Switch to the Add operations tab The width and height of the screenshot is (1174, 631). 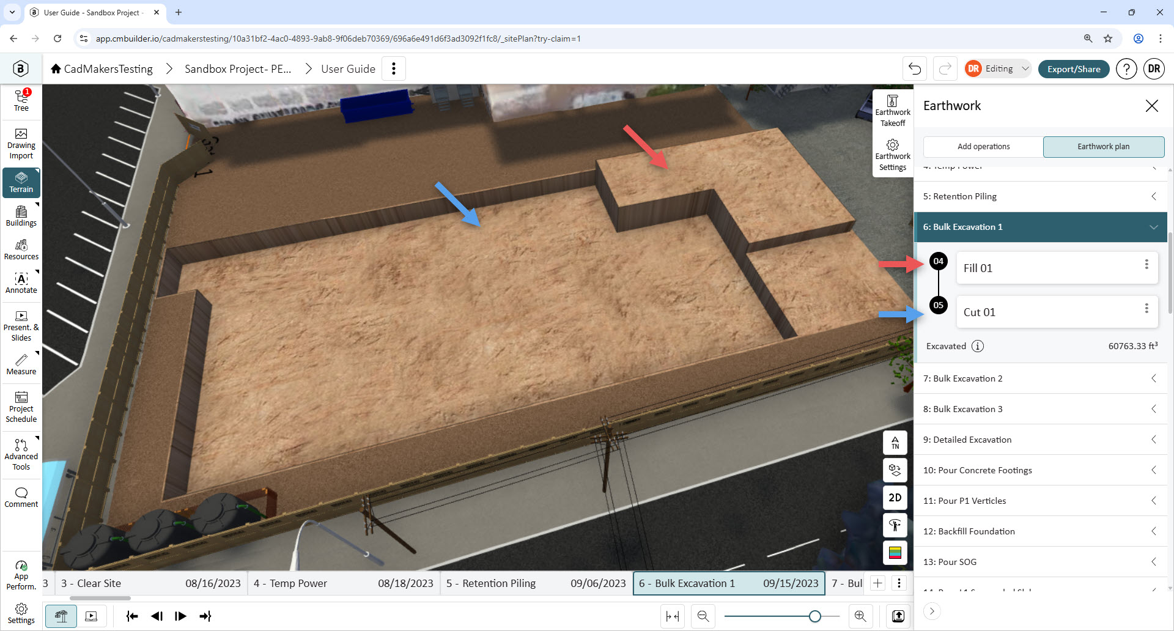coord(983,147)
